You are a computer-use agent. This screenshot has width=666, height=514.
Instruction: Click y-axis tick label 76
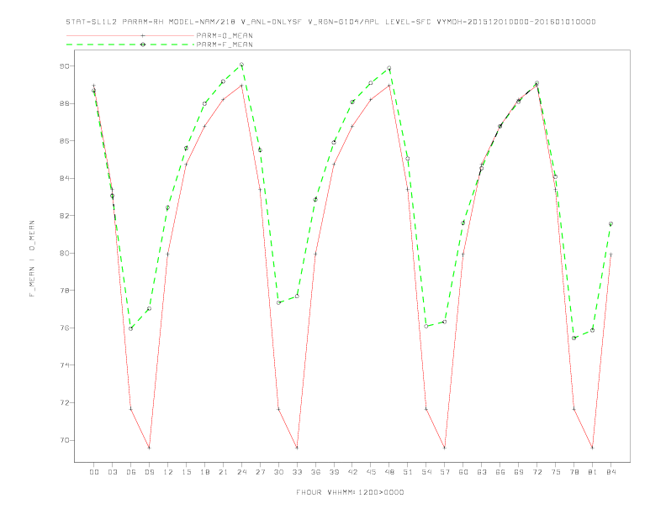64,328
